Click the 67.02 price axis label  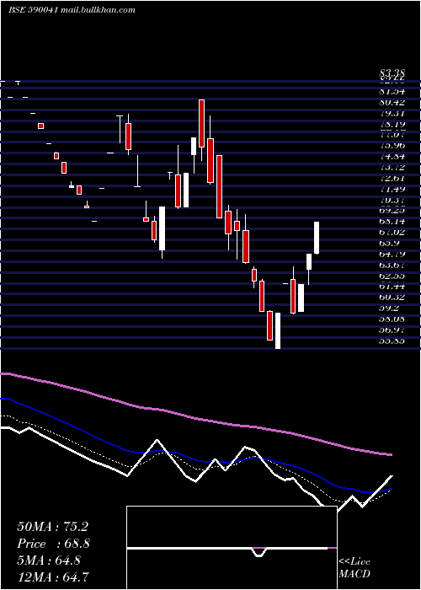coord(392,232)
